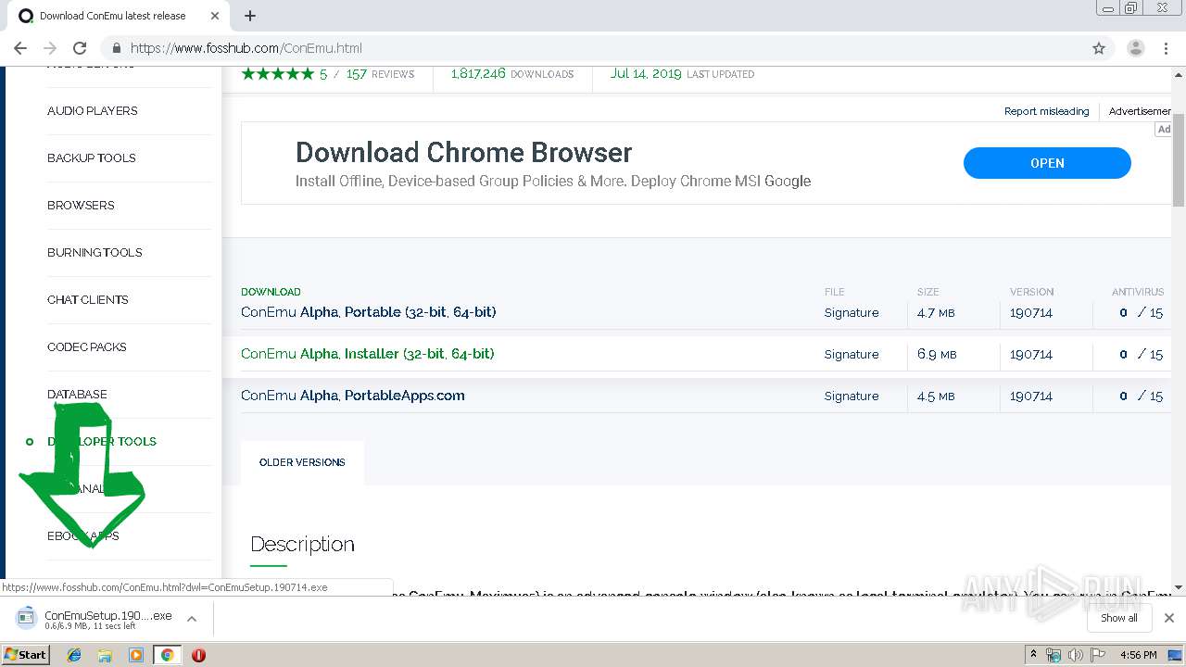Click the 4.7 MB size value
This screenshot has height=667, width=1186.
(936, 313)
